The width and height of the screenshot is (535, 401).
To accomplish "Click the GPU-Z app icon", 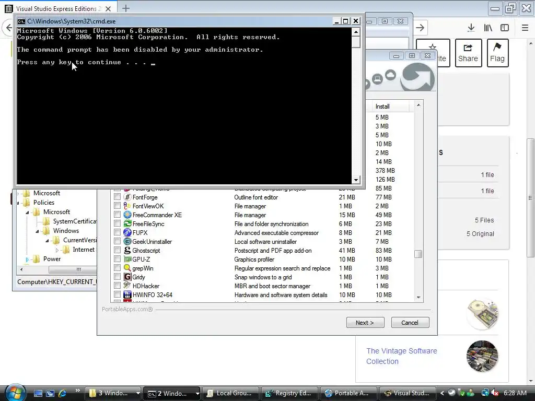I will [127, 259].
